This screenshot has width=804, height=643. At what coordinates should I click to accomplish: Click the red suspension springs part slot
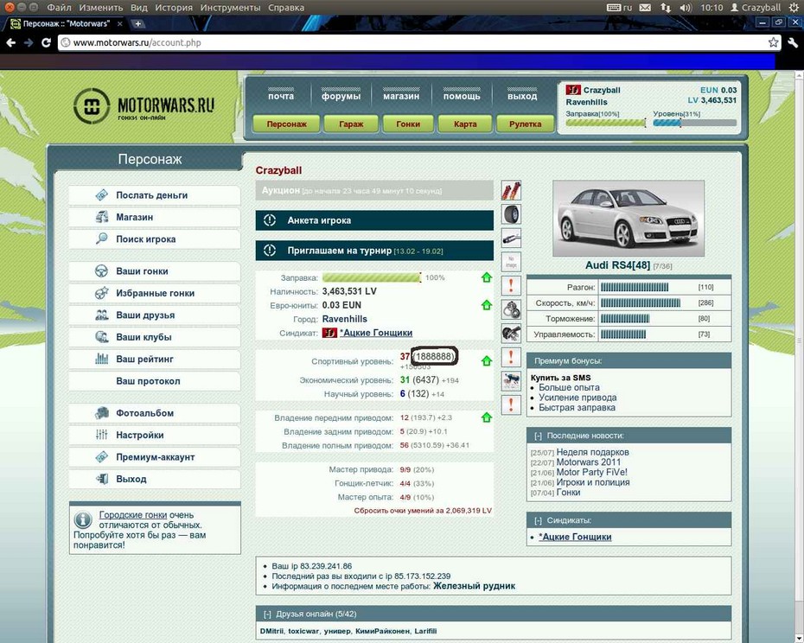coord(511,190)
